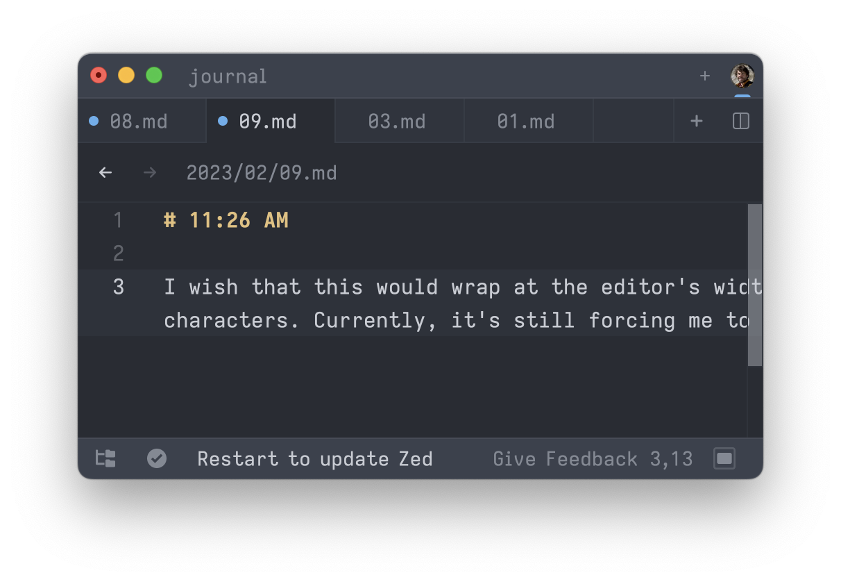The image size is (841, 582).
Task: Navigate forward with the right arrow
Action: coord(149,172)
